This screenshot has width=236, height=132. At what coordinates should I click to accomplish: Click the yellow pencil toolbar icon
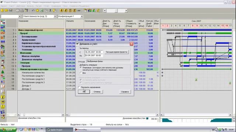pyautogui.click(x=98, y=11)
